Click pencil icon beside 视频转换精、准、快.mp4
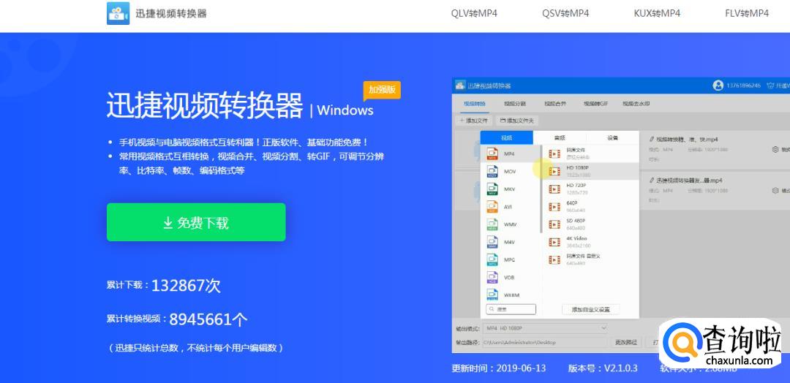 (x=652, y=138)
